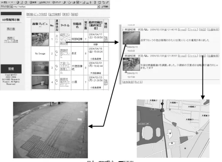Open the bicycle thumbnail in the 21:35 post

click(131, 64)
